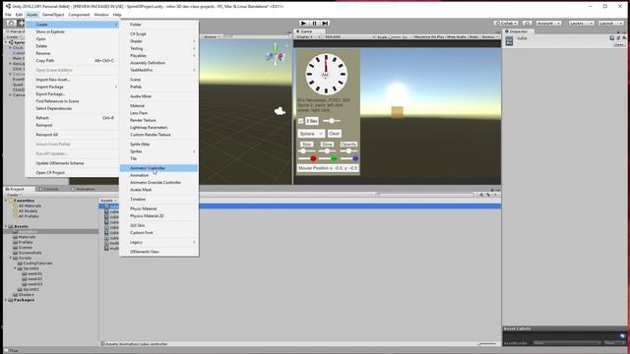Click the red color slider handle
Viewport: 630px width, 354px height.
point(313,159)
